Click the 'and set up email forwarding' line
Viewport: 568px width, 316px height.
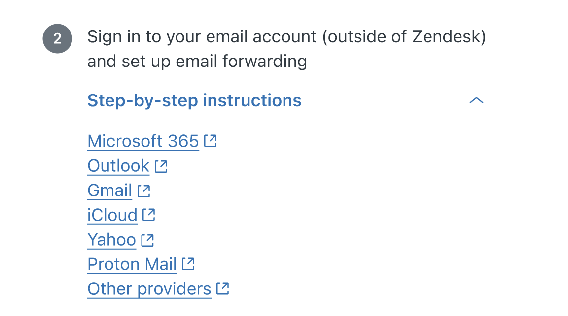197,62
